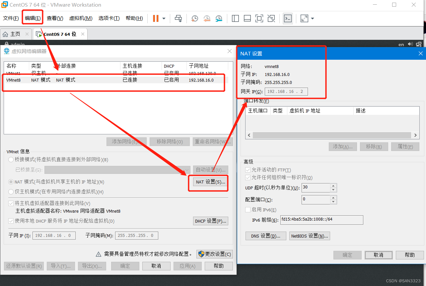Screen dimensions: 426x286
Task: Open the 文件(F) menu
Action: pos(11,18)
